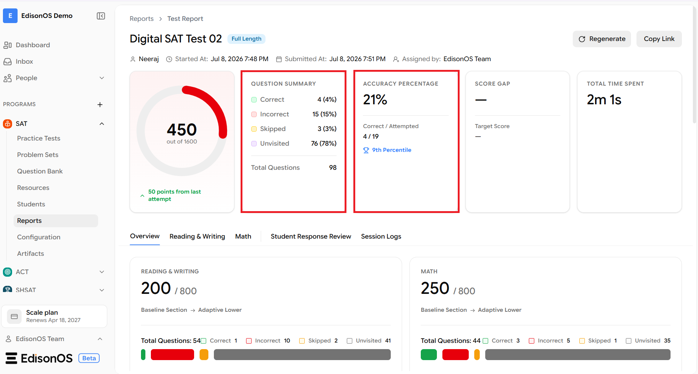Toggle the Correct legend box in Math section
Image resolution: width=698 pixels, height=374 pixels.
pos(486,341)
